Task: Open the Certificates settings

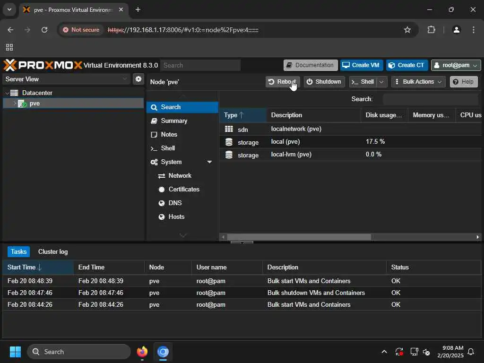Action: pyautogui.click(x=184, y=189)
